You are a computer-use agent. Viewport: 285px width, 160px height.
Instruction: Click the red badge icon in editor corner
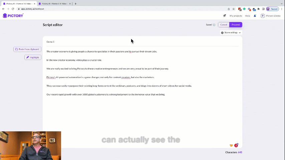point(236,145)
